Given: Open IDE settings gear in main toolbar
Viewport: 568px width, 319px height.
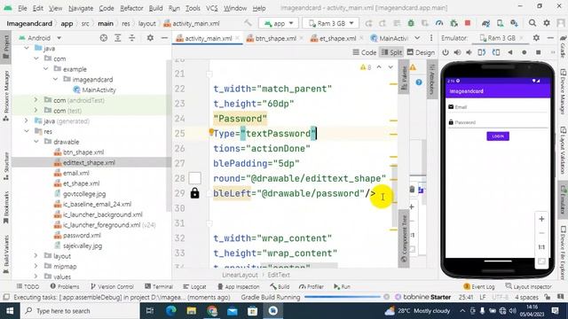Looking at the screenshot, I should tap(547, 23).
